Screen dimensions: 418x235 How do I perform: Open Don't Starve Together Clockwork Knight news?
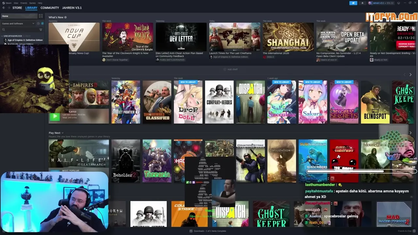pos(128,37)
